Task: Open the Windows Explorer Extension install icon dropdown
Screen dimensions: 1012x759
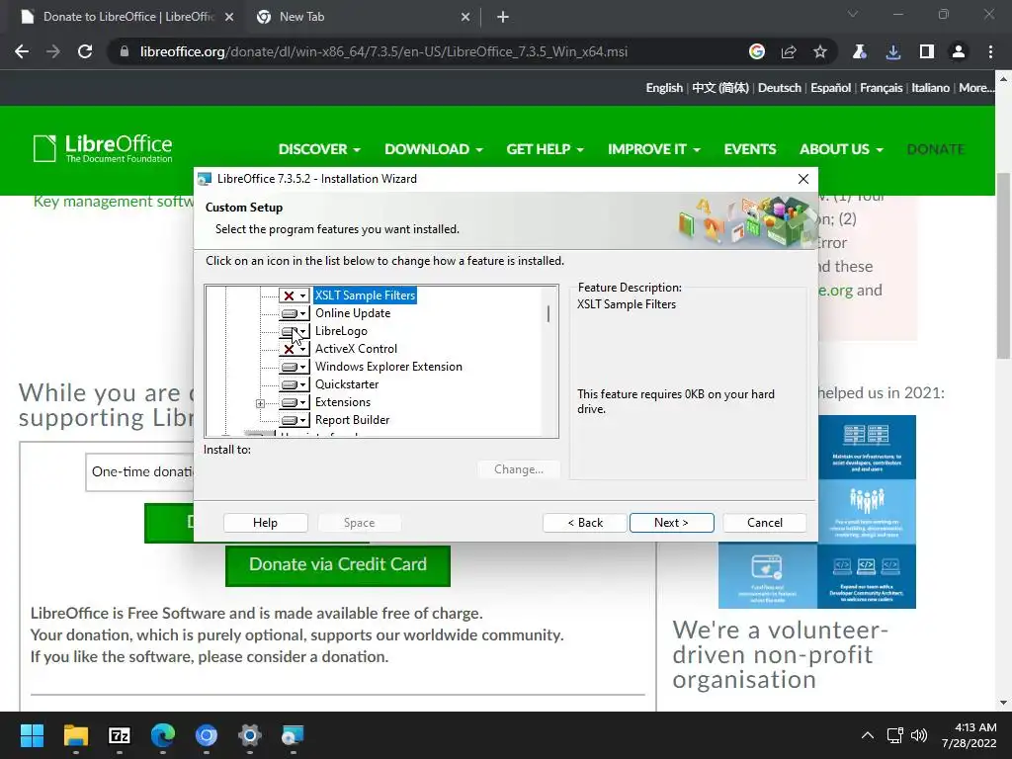Action: coord(294,367)
